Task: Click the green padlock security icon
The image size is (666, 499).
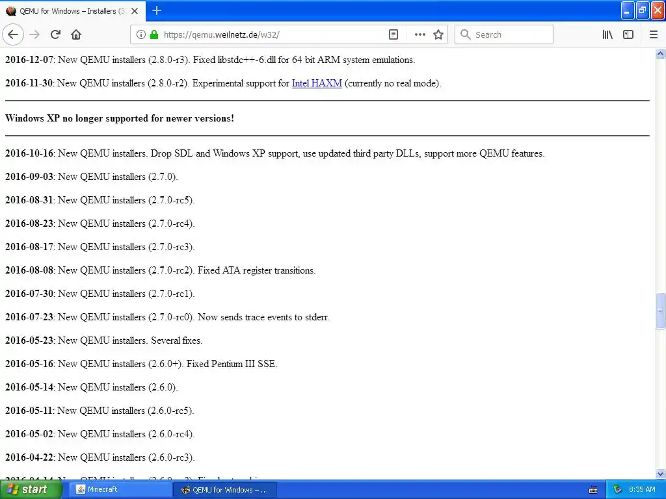Action: coord(154,34)
